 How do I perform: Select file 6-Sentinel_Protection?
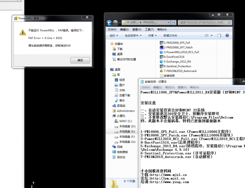click(175, 66)
